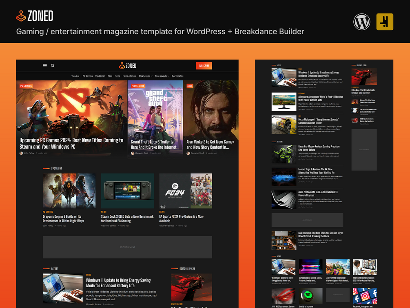Click the PlayStation tag on GTA image
The height and width of the screenshot is (308, 410).
pos(138,86)
